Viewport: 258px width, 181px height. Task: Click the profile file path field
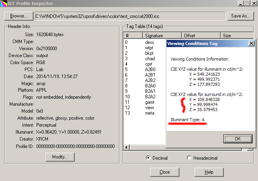[130, 16]
